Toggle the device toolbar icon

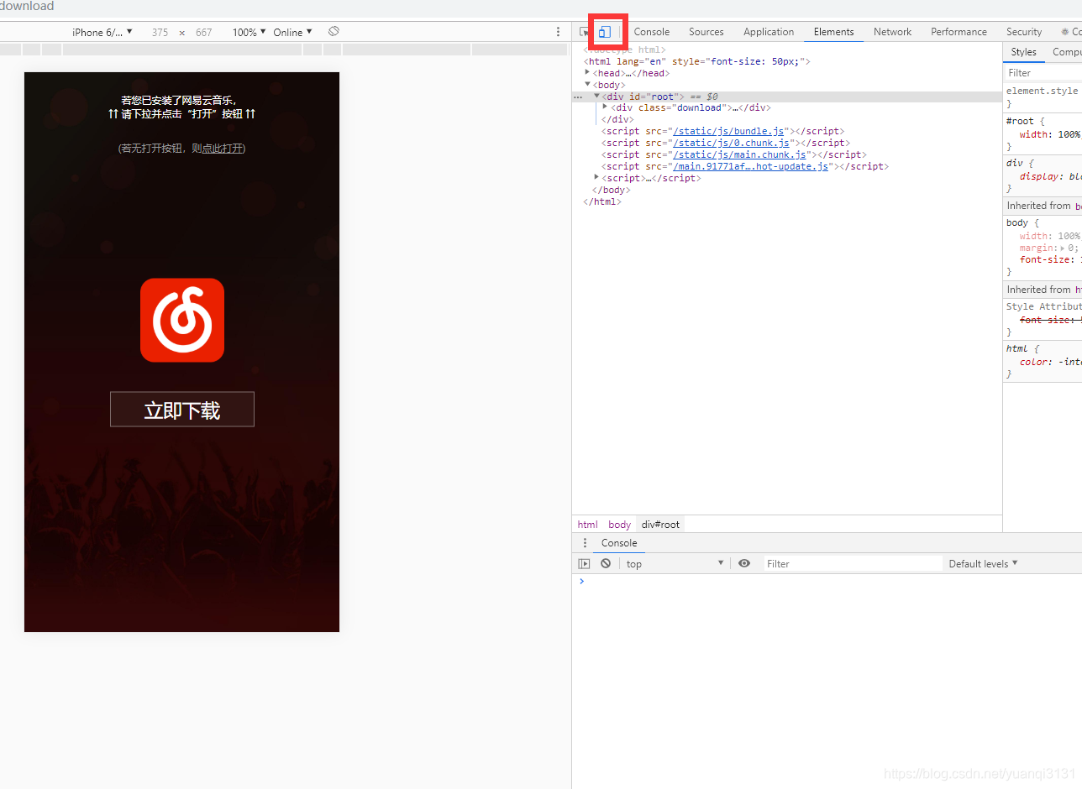point(604,32)
